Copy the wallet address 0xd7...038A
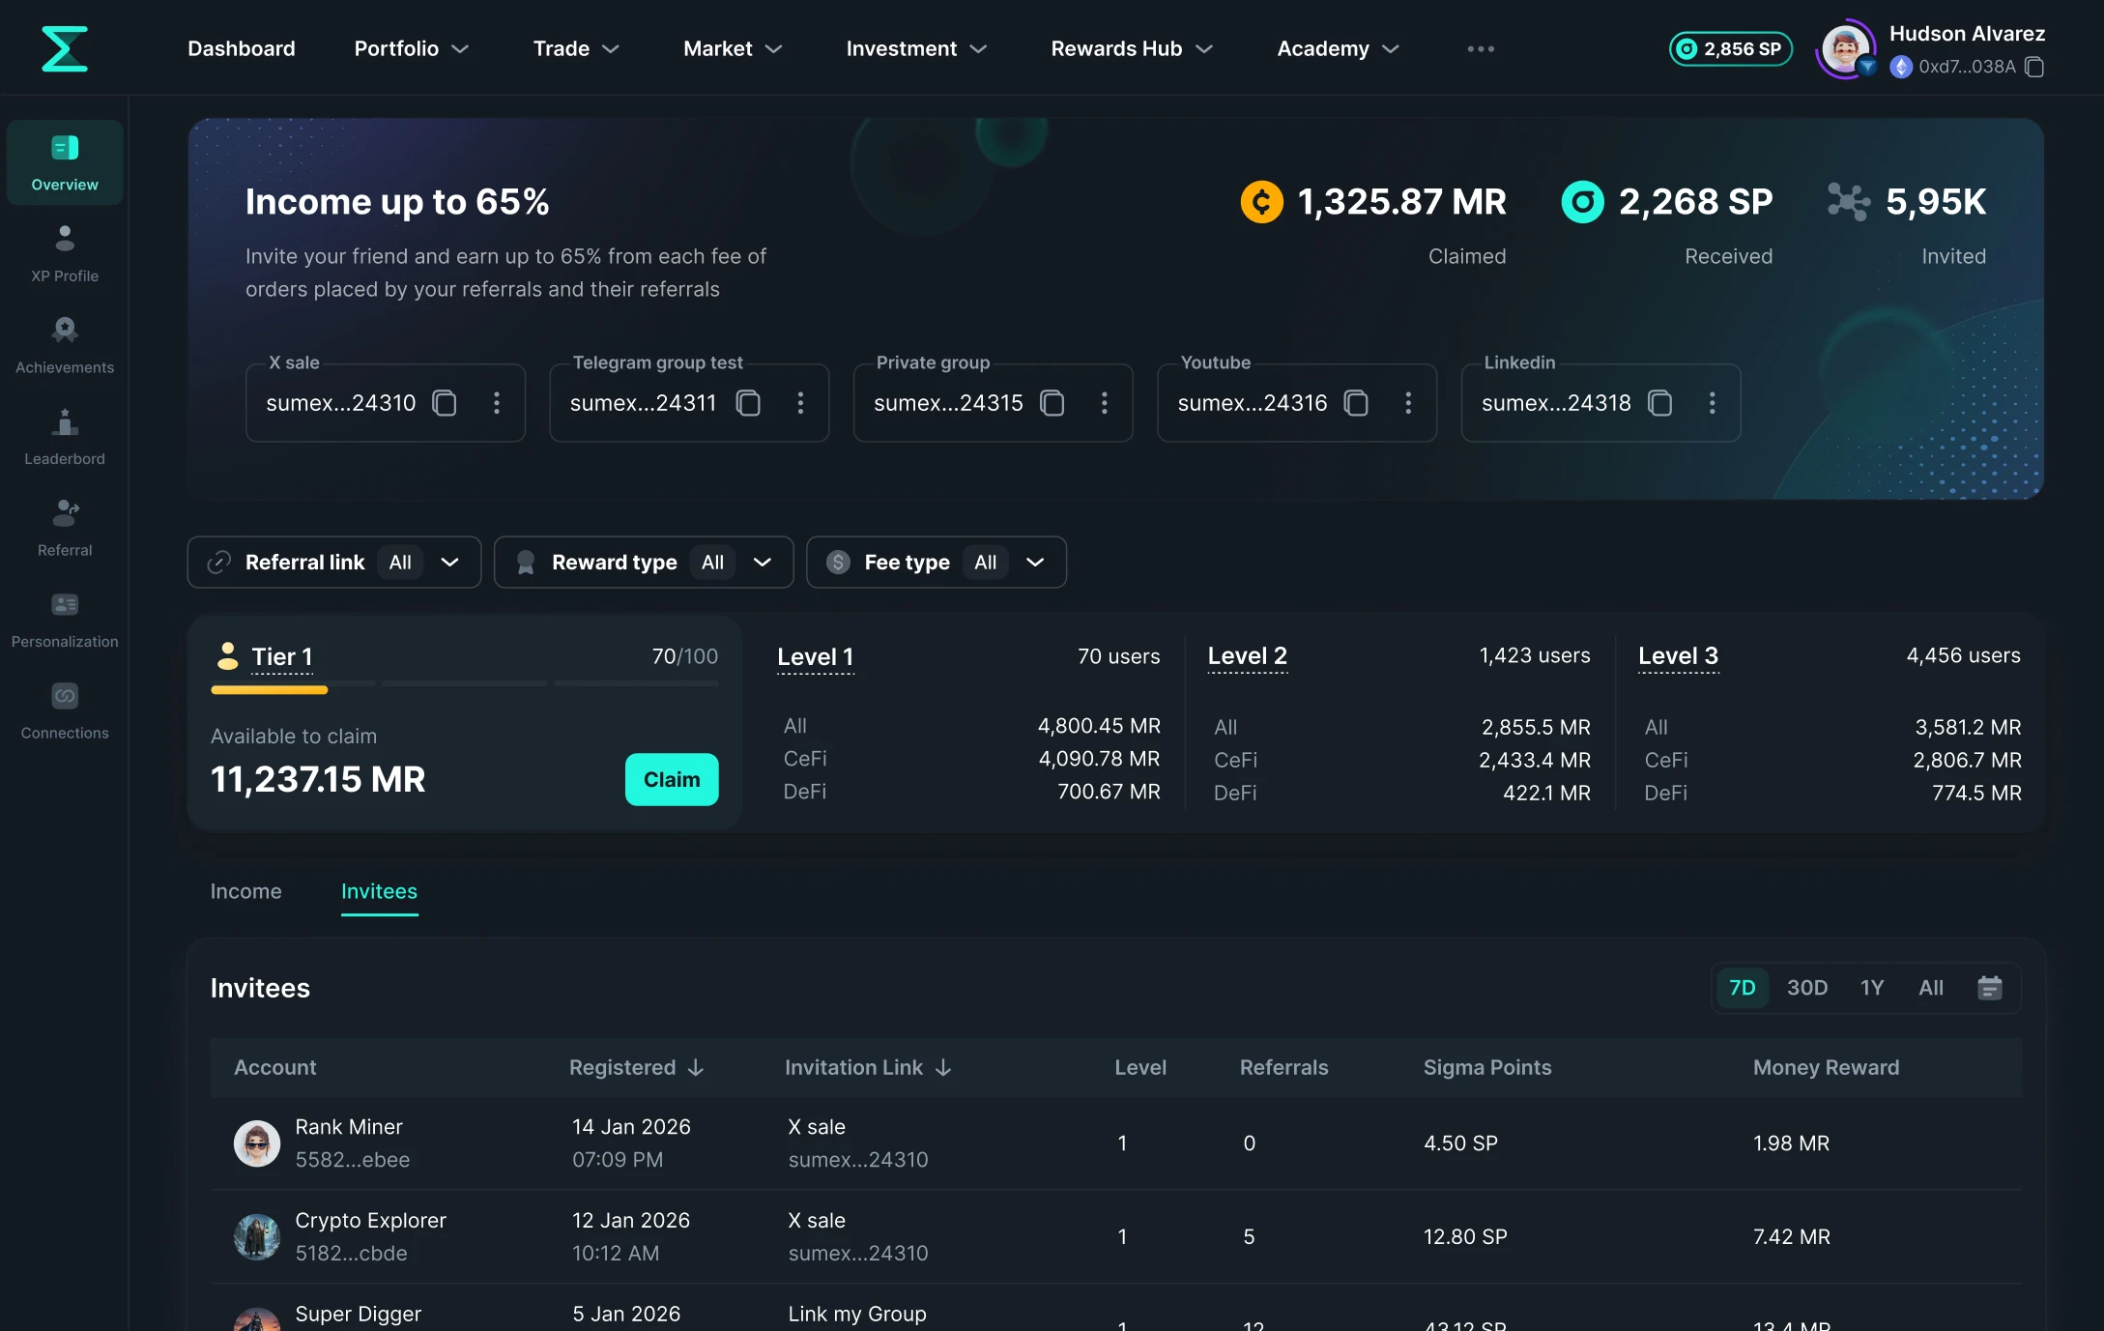 pos(2036,67)
